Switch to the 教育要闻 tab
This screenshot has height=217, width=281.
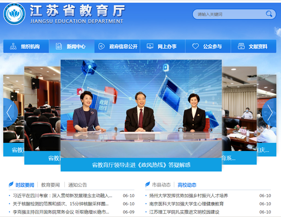coord(51,185)
